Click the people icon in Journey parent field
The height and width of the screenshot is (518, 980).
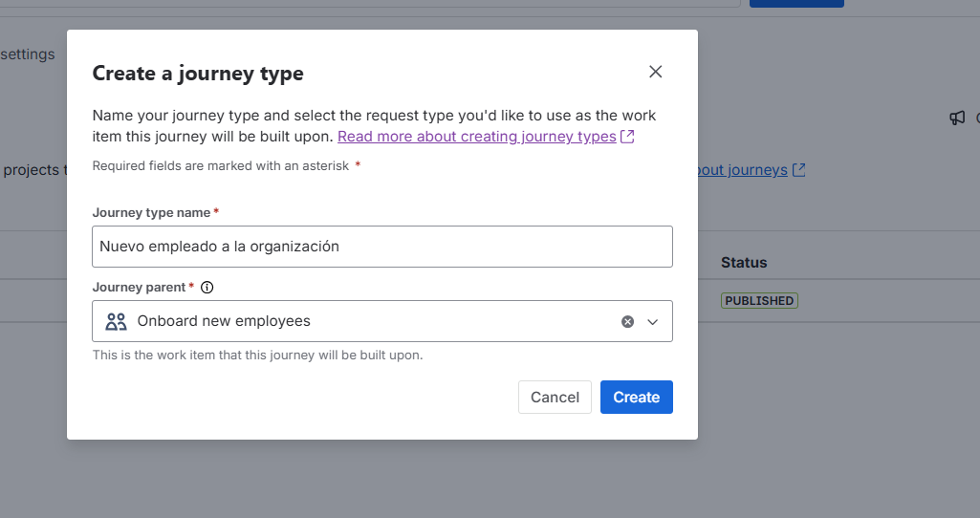pyautogui.click(x=116, y=321)
